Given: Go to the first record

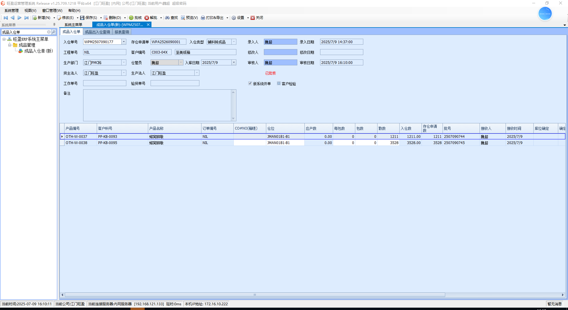Looking at the screenshot, I should [x=6, y=18].
